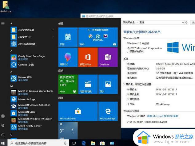This screenshot has height=146, width=195.
Task: Open Settings gear in Start sidebar
Action: 3,125
